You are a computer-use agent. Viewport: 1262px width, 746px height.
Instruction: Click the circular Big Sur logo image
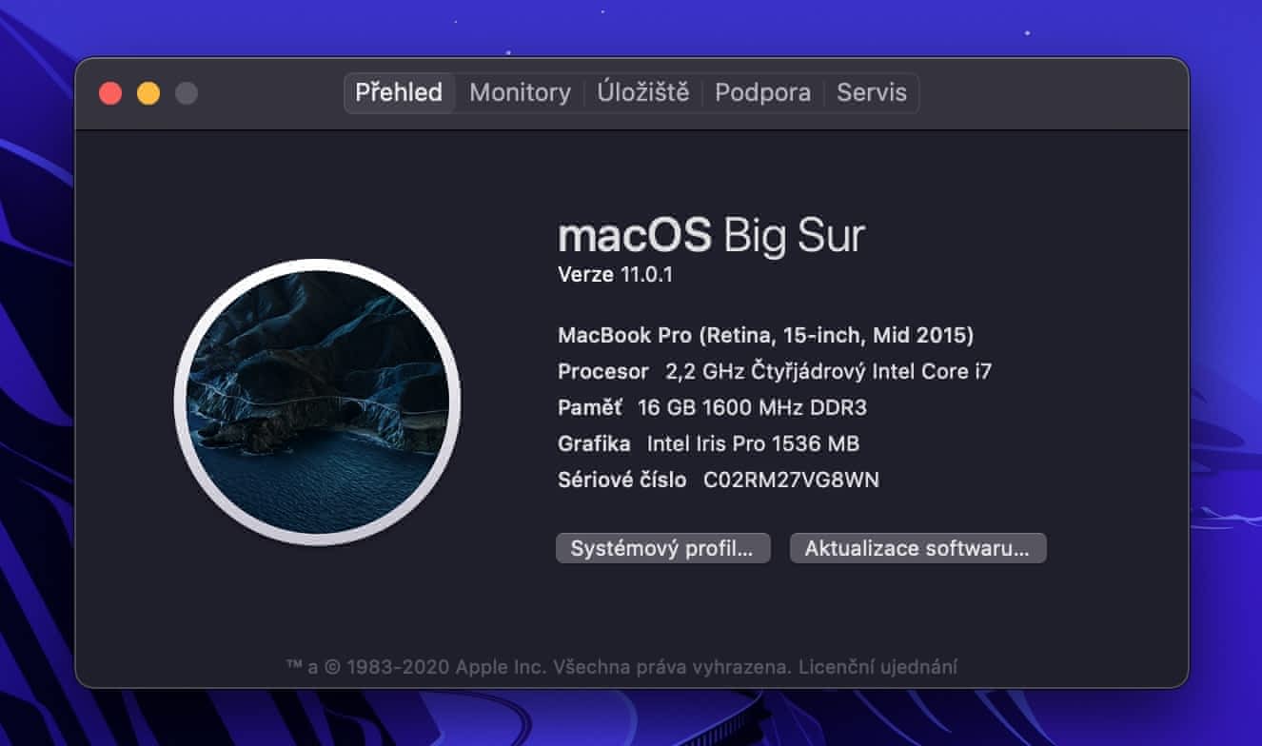(317, 402)
